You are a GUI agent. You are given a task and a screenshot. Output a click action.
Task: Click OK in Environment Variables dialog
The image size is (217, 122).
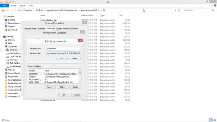click(x=64, y=95)
